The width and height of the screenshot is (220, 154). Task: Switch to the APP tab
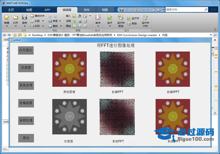(47, 10)
